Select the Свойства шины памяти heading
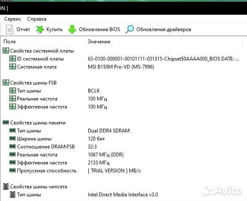The height and width of the screenshot is (201, 247). (x=38, y=123)
